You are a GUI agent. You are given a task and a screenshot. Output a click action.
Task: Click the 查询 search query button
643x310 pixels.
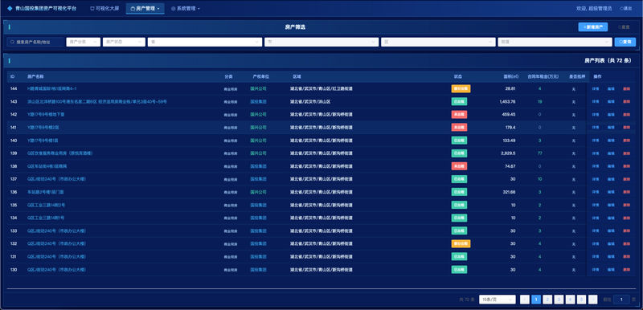coord(625,43)
